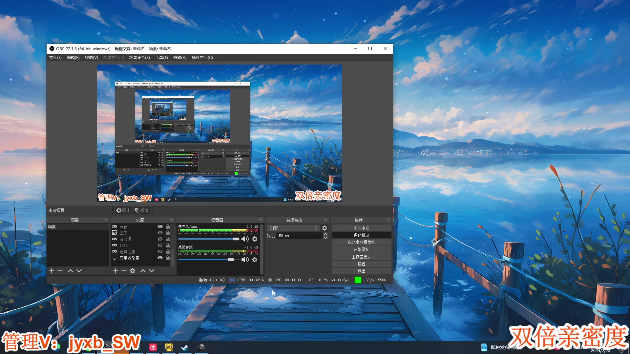
Task: Show the PUBG source with its eye icon
Action: pyautogui.click(x=160, y=245)
